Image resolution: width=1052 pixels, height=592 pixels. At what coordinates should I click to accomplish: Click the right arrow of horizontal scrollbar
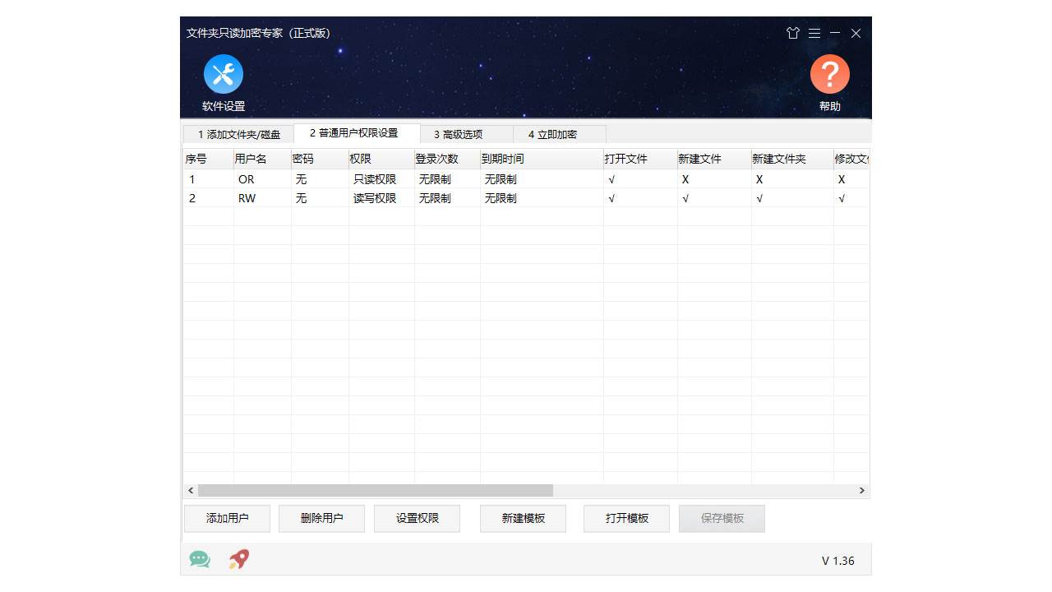tap(861, 491)
